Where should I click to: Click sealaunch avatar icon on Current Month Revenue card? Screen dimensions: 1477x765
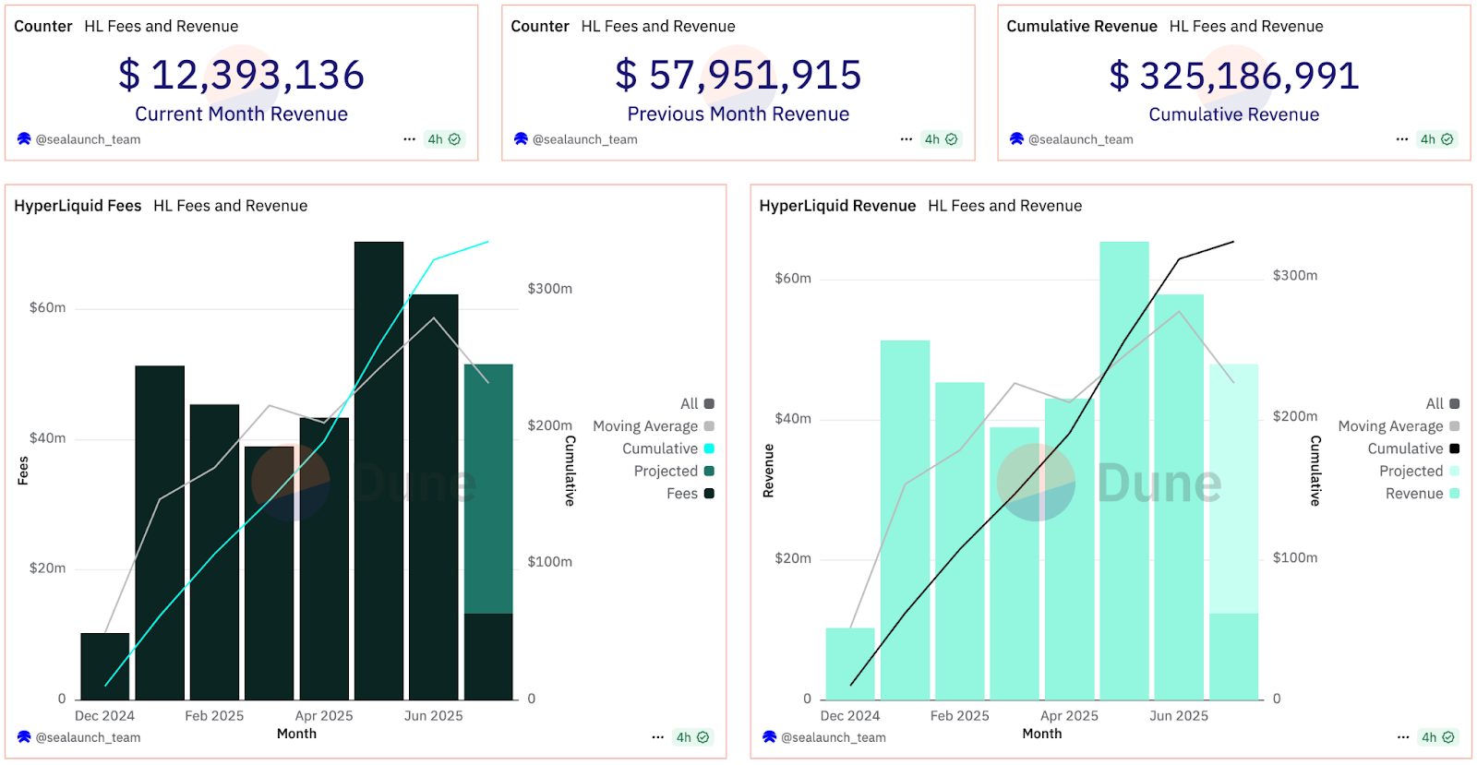coord(24,139)
